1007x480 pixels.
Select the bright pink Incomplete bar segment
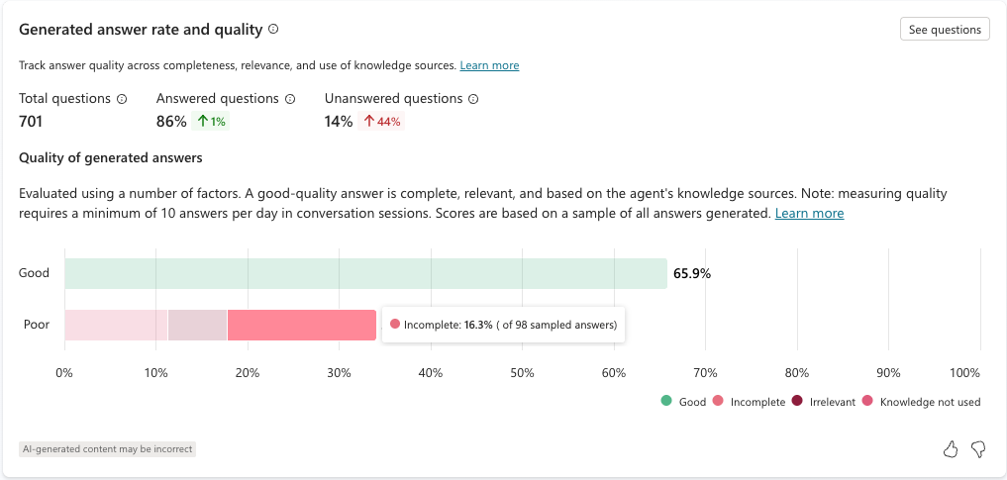(302, 325)
